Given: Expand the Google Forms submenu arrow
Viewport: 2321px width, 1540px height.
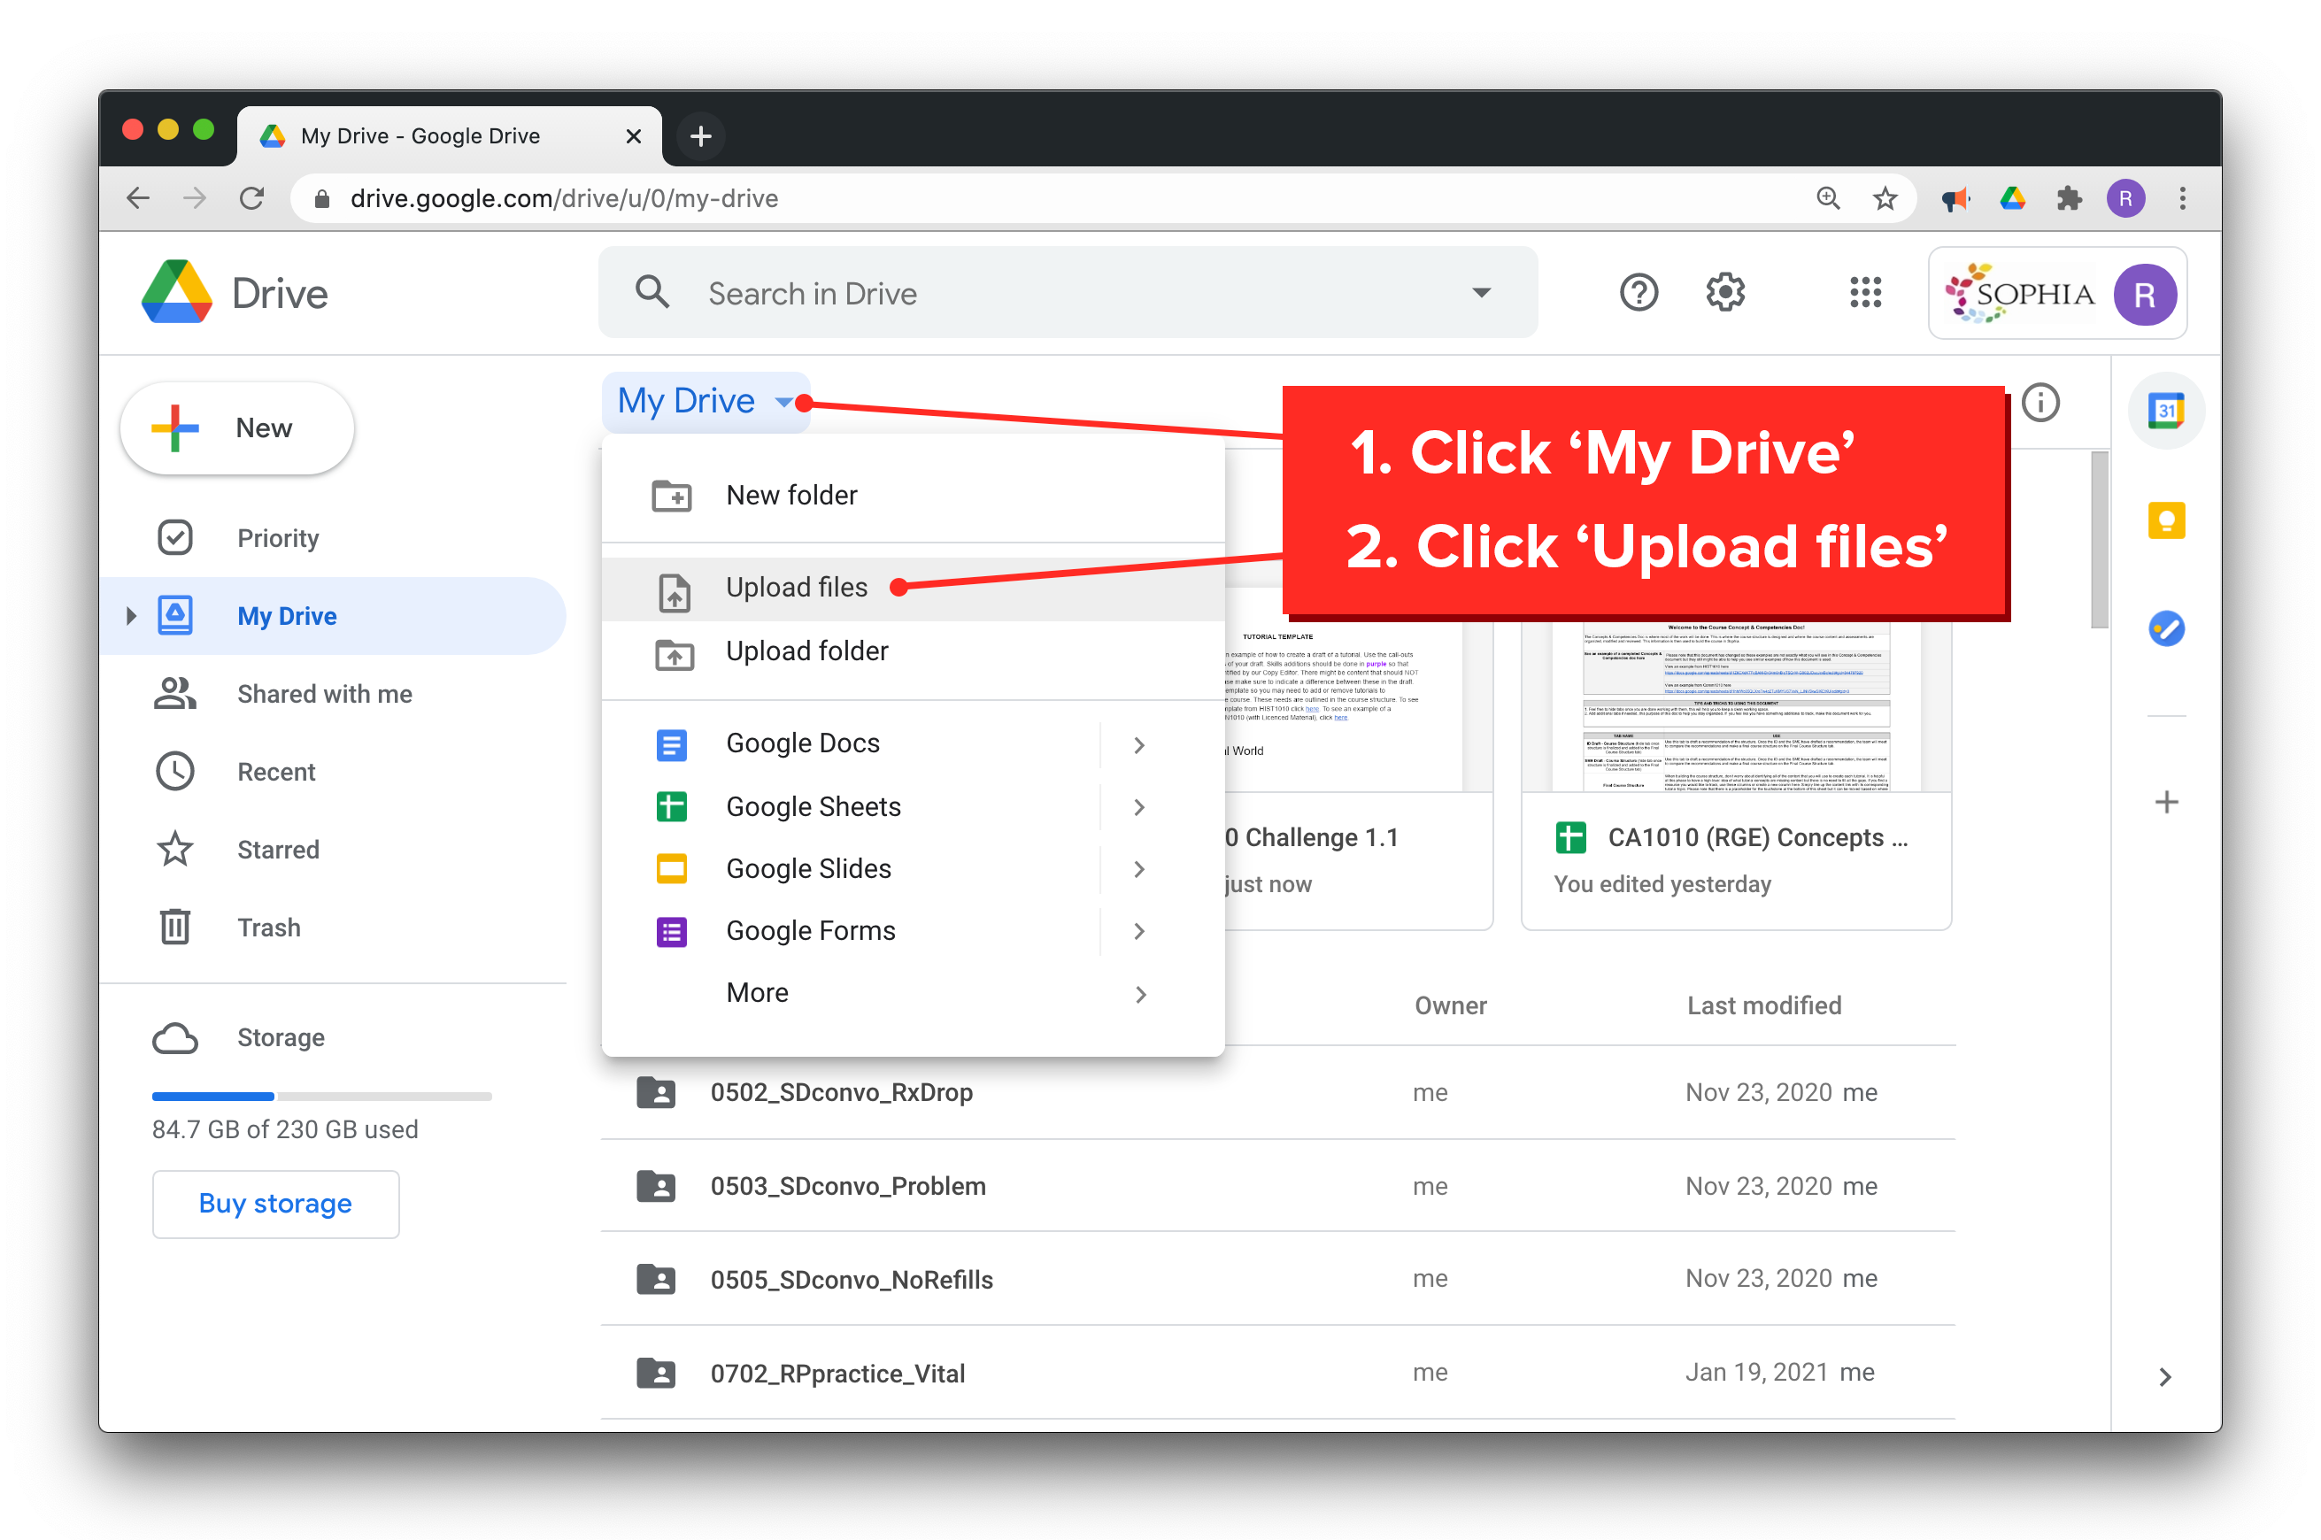Looking at the screenshot, I should 1138,931.
